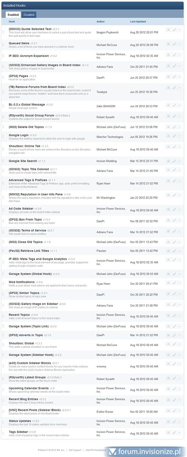Viewport: 187px width, 457px height.
Task: Click (e32) Custom Sidebar Blocks title
Action: [x=30, y=363]
